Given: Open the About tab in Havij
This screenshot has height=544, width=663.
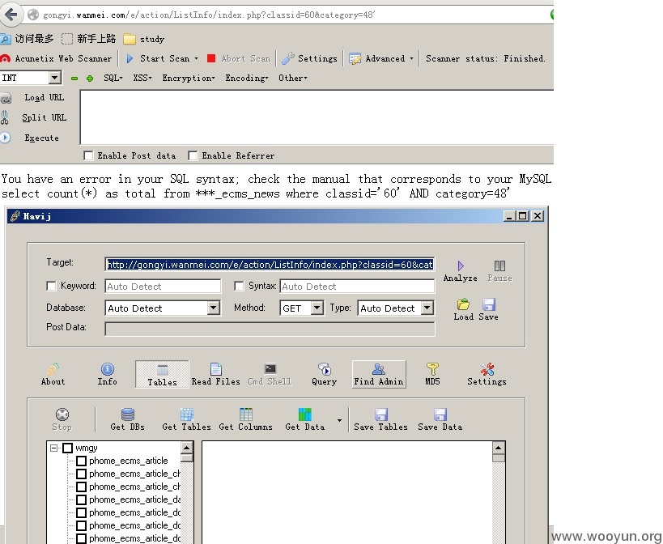Looking at the screenshot, I should coord(53,375).
